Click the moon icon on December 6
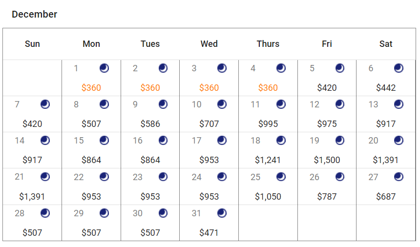Viewport: 420px width, 247px height. coord(399,68)
